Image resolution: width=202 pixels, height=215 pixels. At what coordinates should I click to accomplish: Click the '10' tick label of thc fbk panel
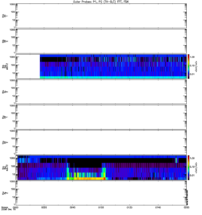coord(14,174)
